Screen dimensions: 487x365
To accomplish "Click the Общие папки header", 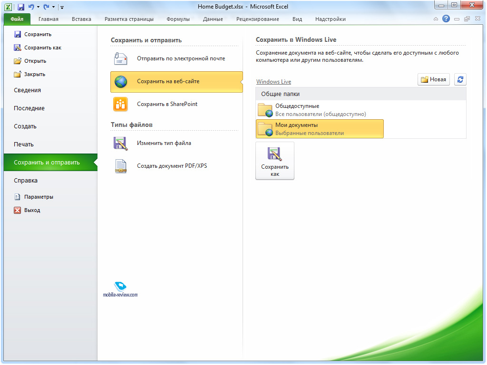I will coord(361,94).
